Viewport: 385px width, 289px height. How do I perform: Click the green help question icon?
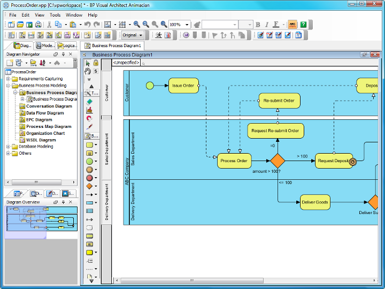pos(304,24)
